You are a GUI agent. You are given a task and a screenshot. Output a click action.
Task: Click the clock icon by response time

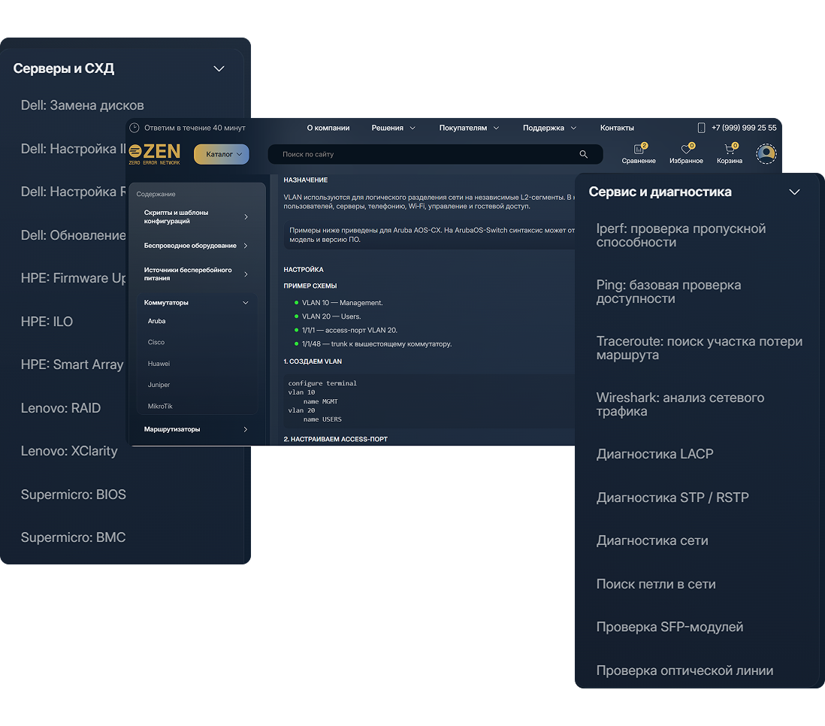tap(134, 128)
